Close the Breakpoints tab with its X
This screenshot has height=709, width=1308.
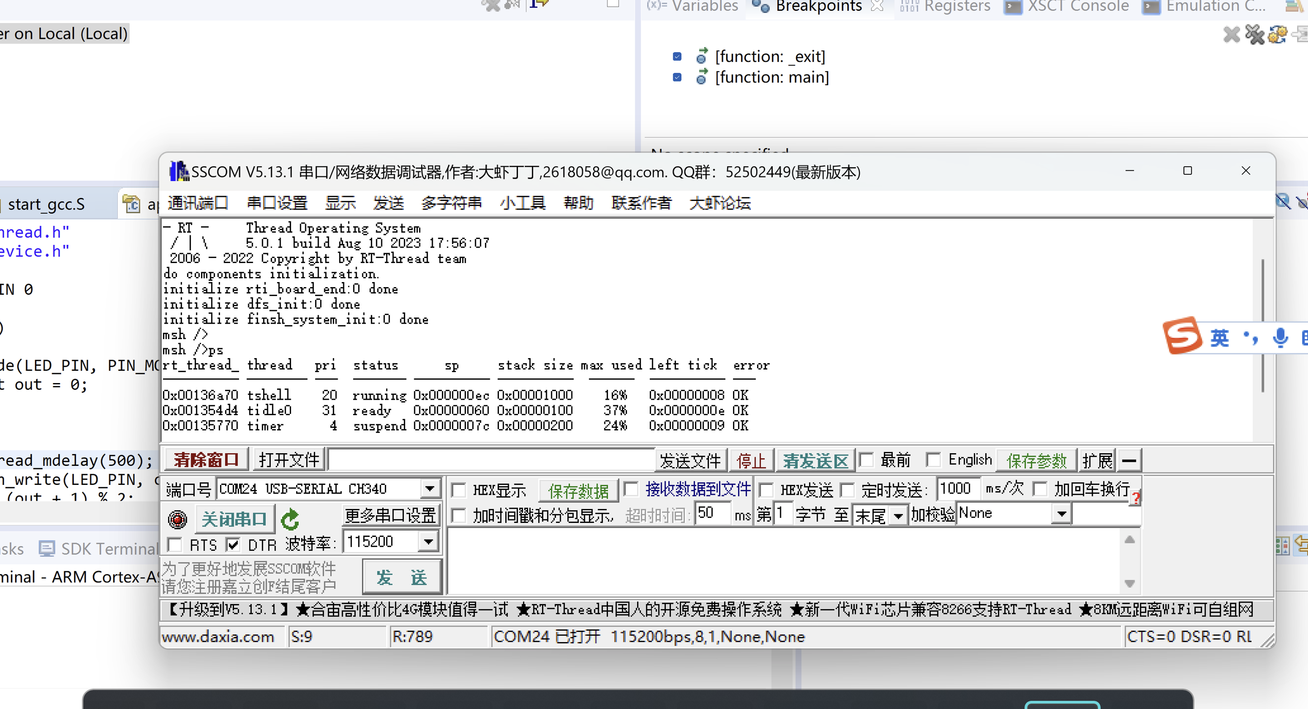coord(877,6)
